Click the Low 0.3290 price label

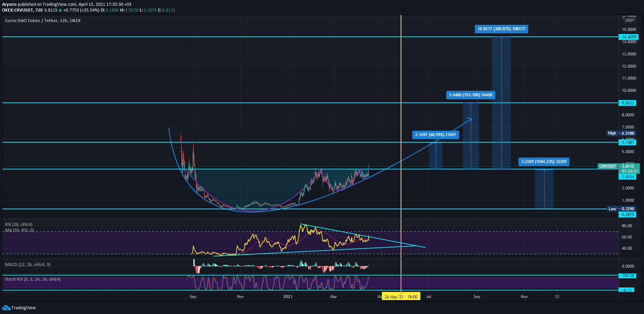point(621,209)
